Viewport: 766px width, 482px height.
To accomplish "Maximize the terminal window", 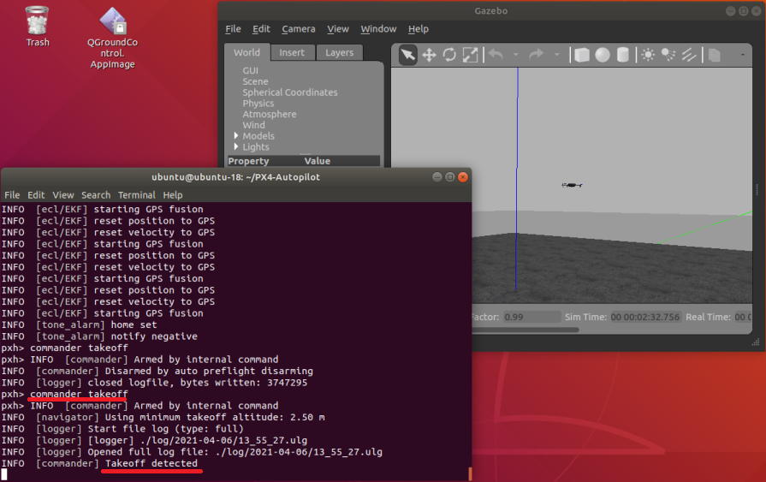I will [450, 177].
